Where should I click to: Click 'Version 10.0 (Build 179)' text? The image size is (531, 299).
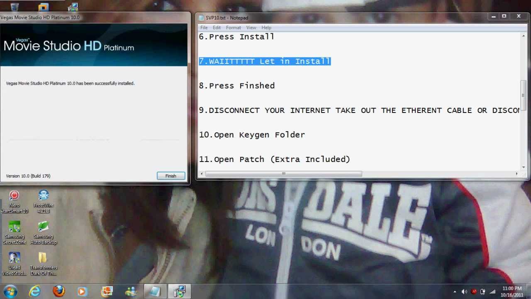click(x=28, y=176)
